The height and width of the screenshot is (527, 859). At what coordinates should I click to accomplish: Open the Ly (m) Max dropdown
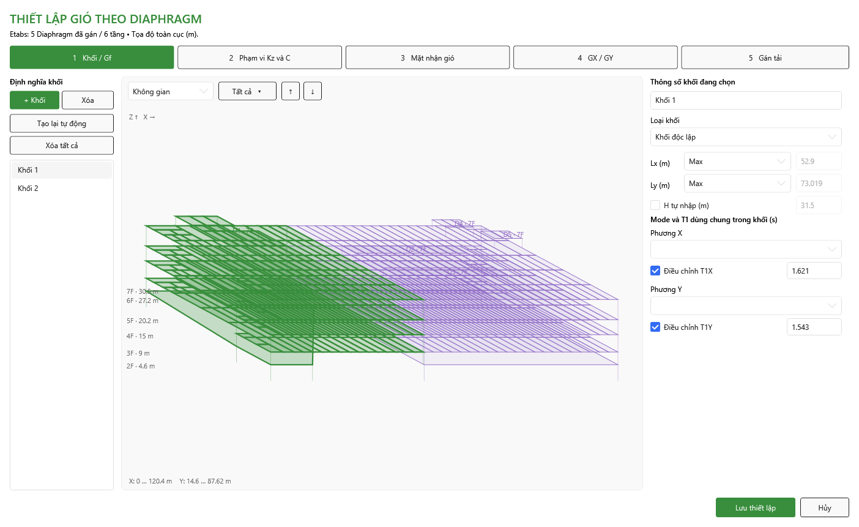[x=737, y=183]
